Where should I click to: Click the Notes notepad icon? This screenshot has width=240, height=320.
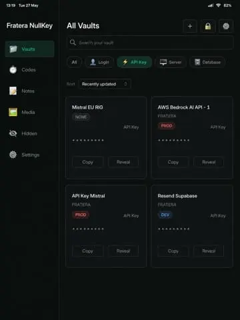[13, 91]
